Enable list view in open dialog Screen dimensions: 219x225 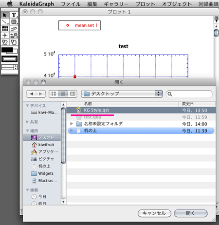tap(63, 94)
